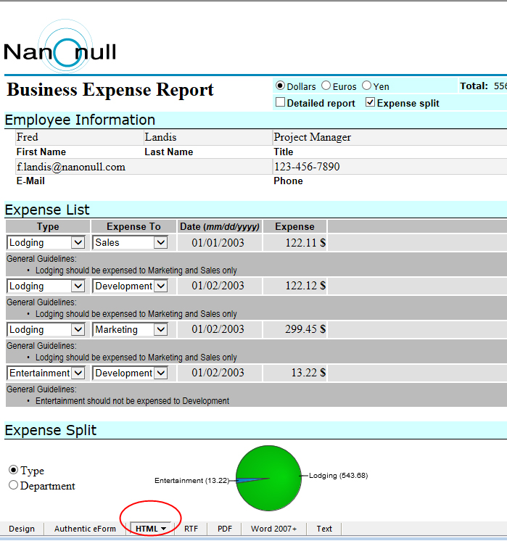Select the Dollars currency option

(x=281, y=86)
